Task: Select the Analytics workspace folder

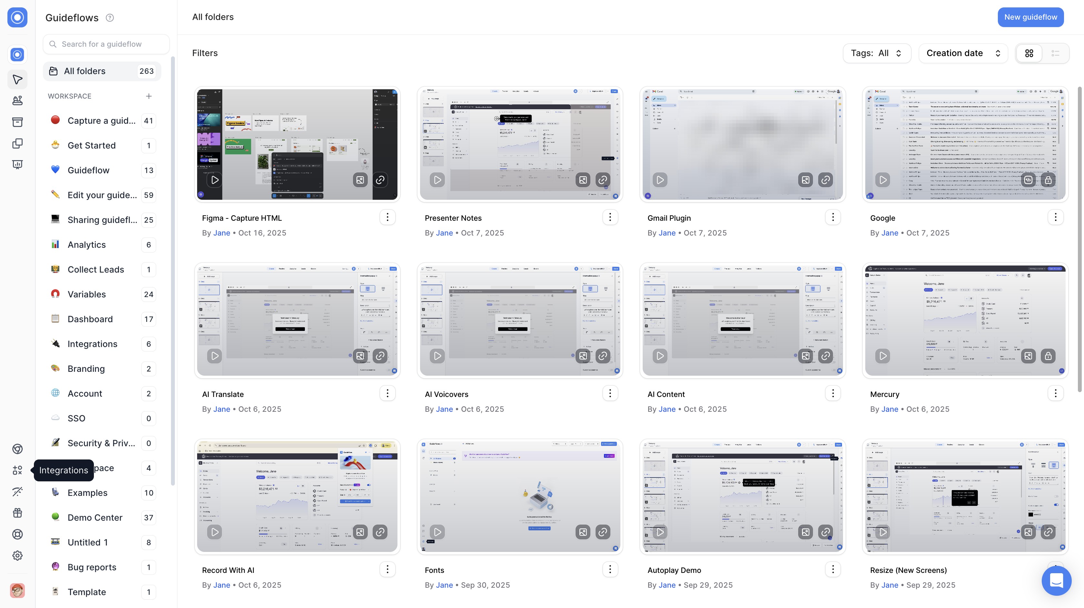Action: click(x=87, y=245)
